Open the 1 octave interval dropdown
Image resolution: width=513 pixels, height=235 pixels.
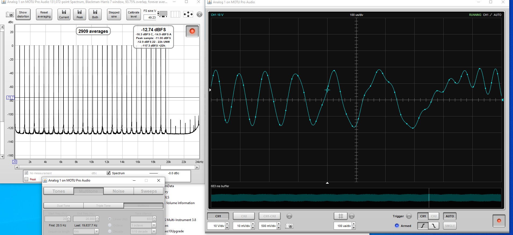[x=154, y=225]
